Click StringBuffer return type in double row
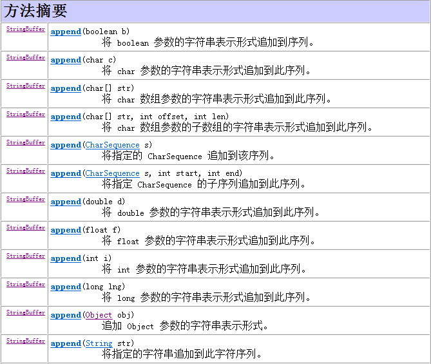 point(26,199)
